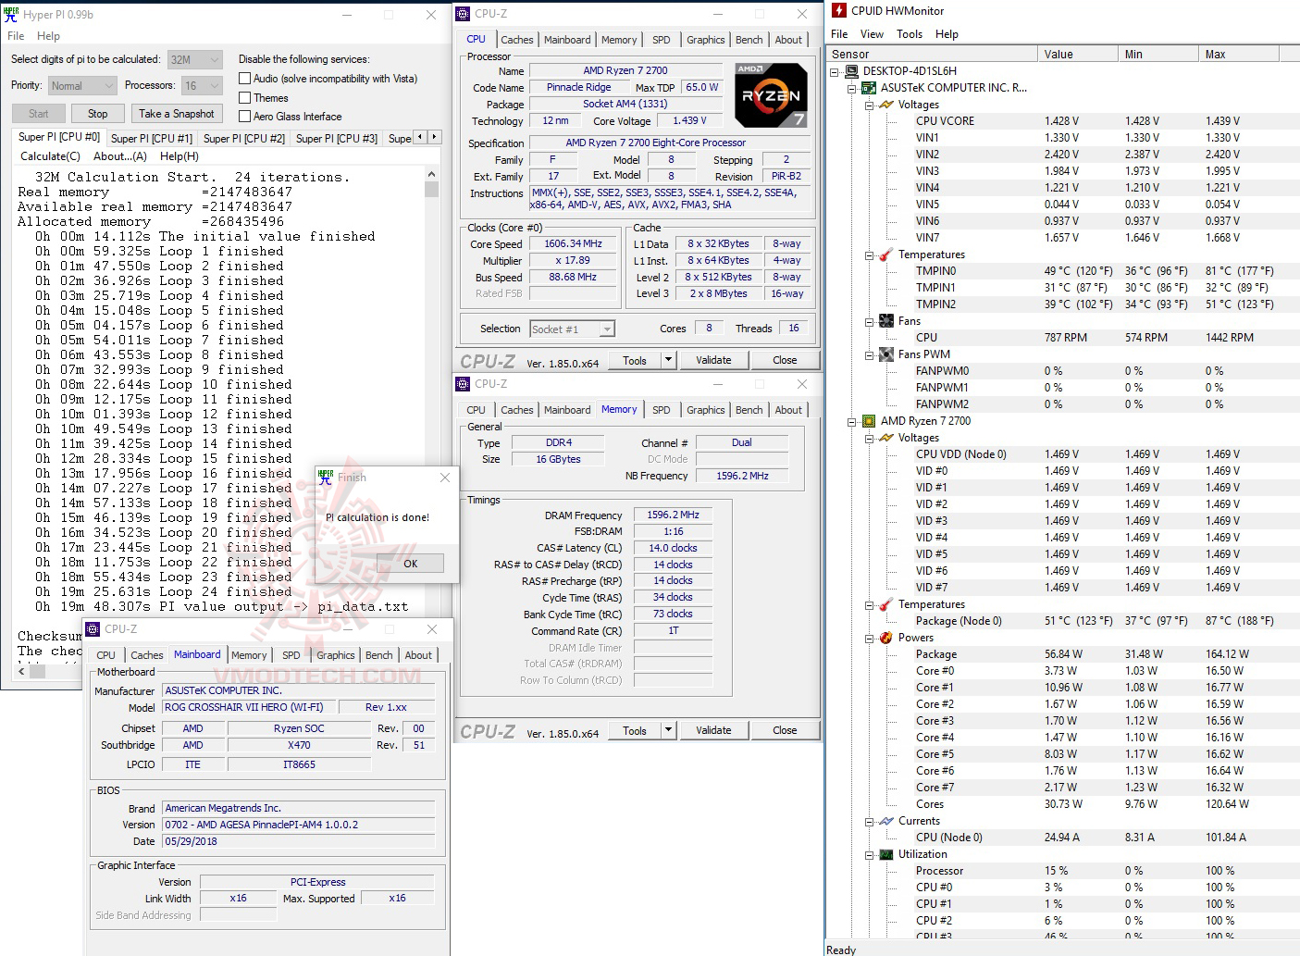The image size is (1300, 956).
Task: Click the Hyper PI icon in the title bar
Action: (12, 14)
